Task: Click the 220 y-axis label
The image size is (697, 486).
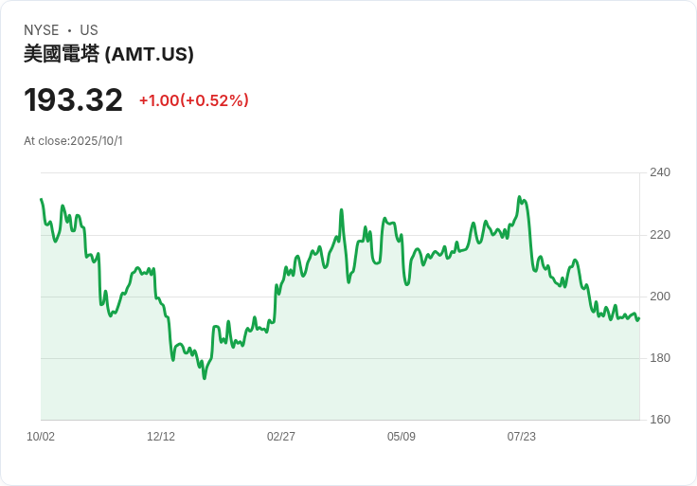Action: (x=660, y=235)
